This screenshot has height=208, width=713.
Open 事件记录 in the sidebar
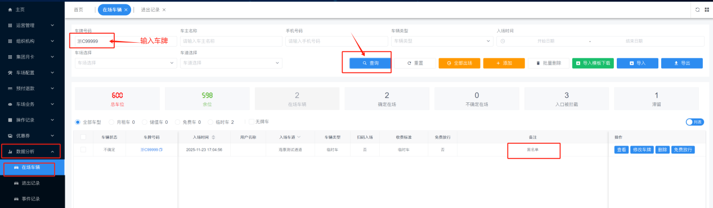pyautogui.click(x=31, y=198)
